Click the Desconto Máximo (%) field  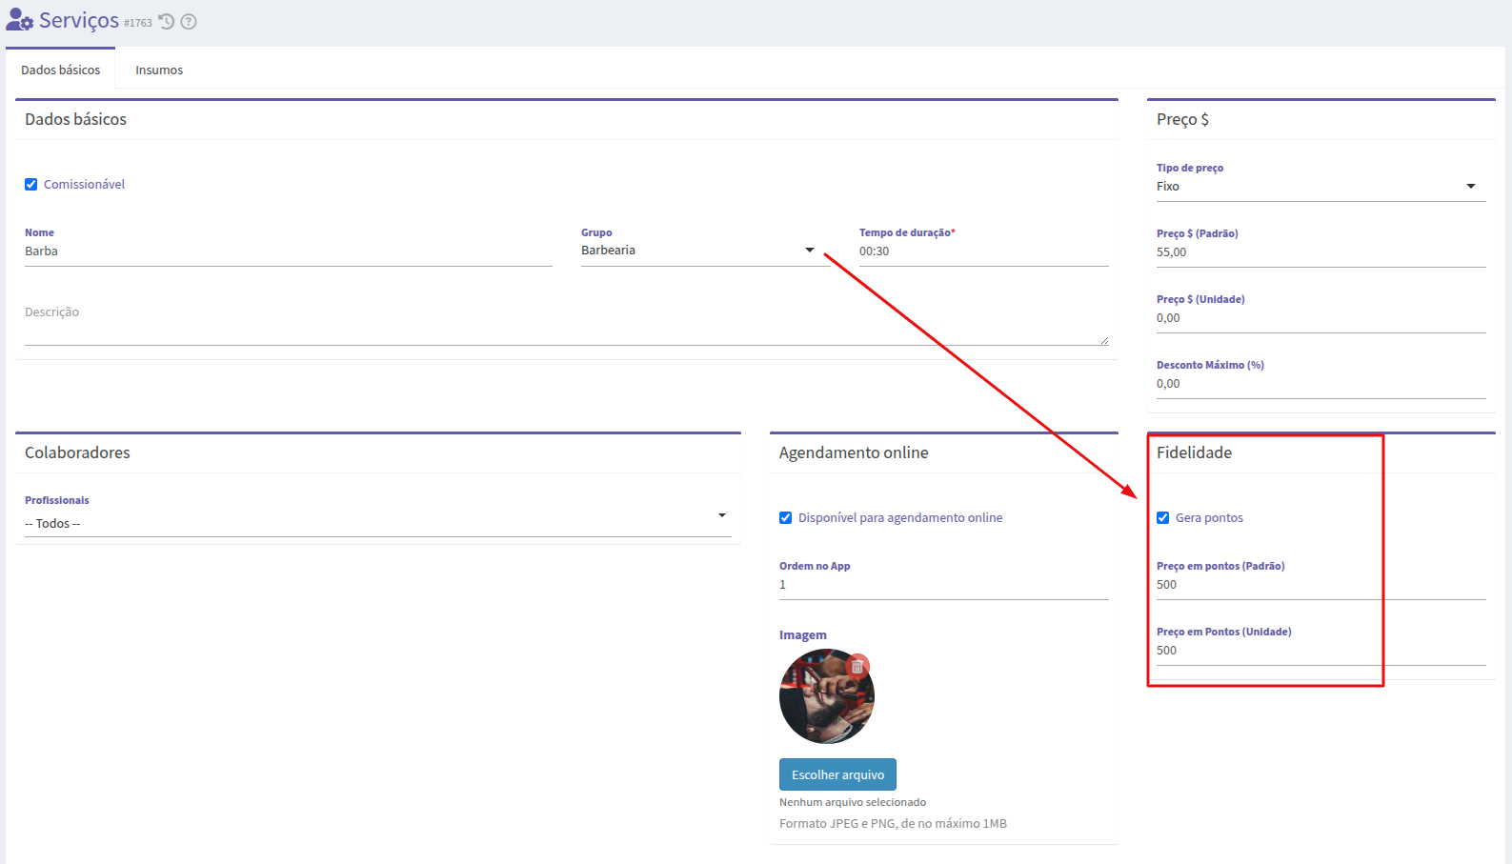(1320, 384)
